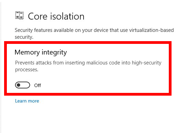
Task: Click the Off label beside the switch
Action: tap(37, 85)
